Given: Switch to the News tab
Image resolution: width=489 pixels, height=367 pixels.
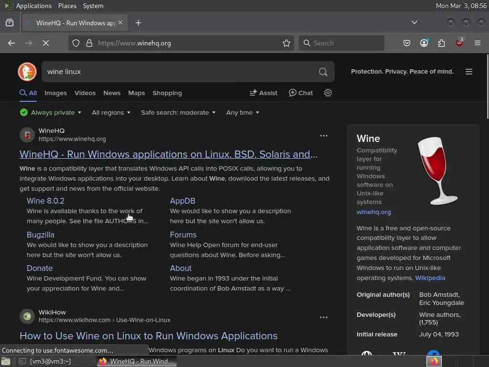Looking at the screenshot, I should pos(112,93).
